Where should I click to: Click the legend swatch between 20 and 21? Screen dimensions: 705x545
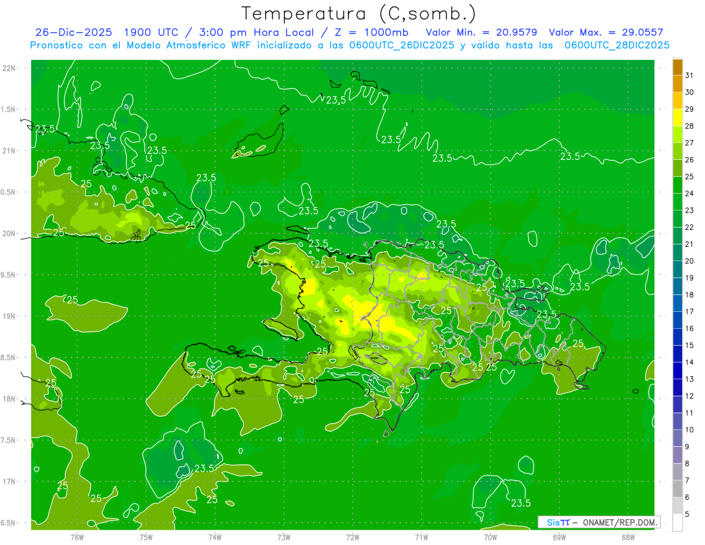point(677,253)
